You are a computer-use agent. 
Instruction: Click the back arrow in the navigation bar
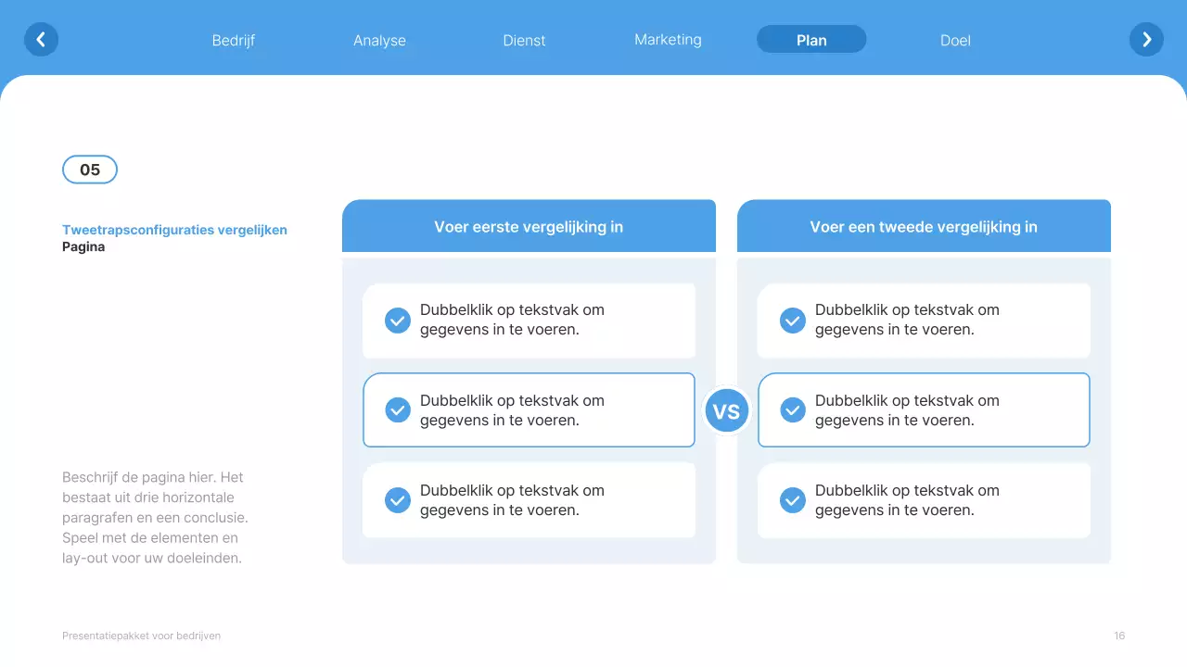coord(41,39)
